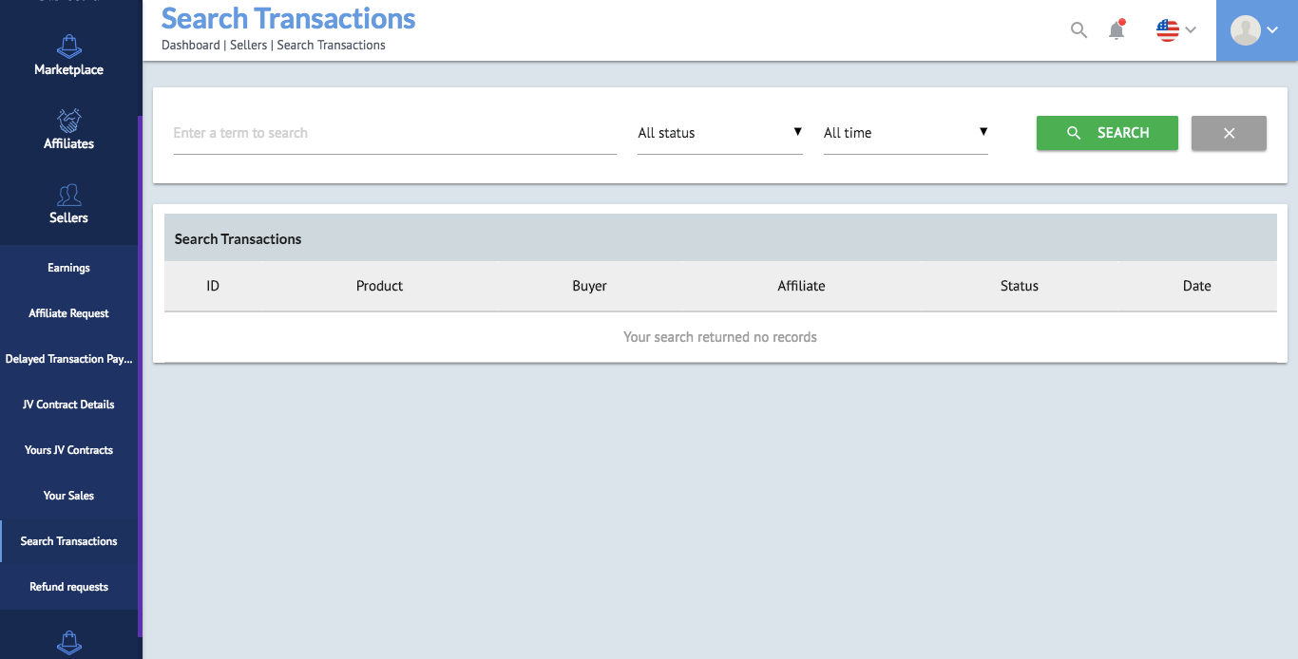Click the gray clear X button
The width and height of the screenshot is (1298, 659).
click(x=1229, y=133)
